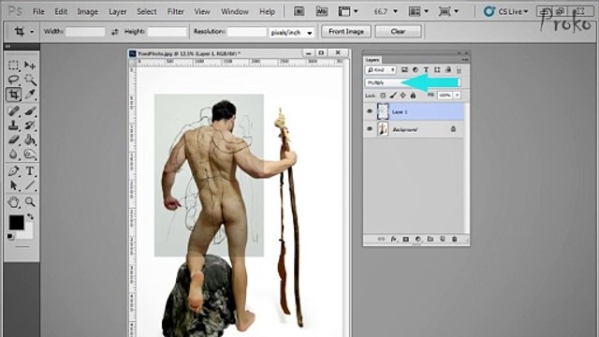Create a new layer in Layers panel

click(x=443, y=240)
